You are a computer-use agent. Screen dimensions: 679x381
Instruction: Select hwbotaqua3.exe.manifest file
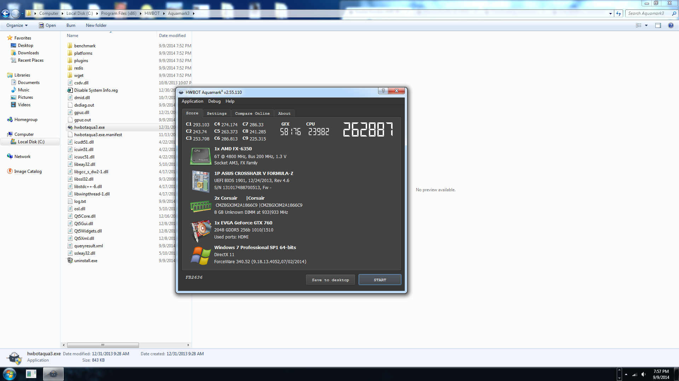(x=98, y=135)
